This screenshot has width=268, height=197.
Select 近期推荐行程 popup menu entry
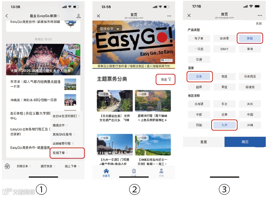(66, 144)
